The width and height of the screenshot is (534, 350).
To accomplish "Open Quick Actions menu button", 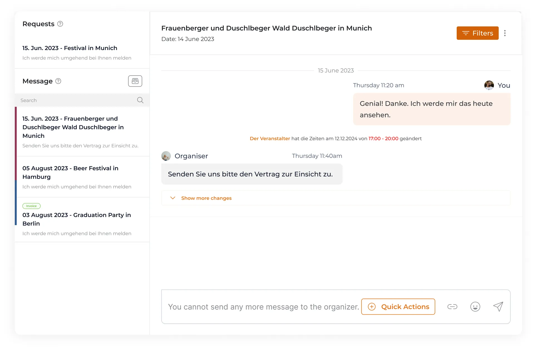I will (398, 307).
